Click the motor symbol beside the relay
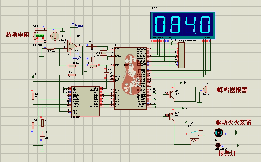This screenshot has width=261, height=162. tap(219, 133)
